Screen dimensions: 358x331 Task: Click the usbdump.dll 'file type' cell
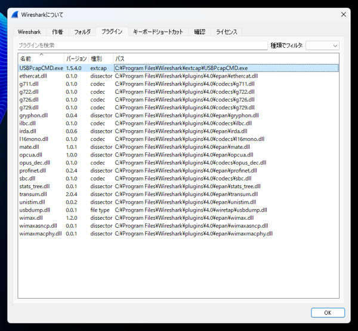(100, 210)
